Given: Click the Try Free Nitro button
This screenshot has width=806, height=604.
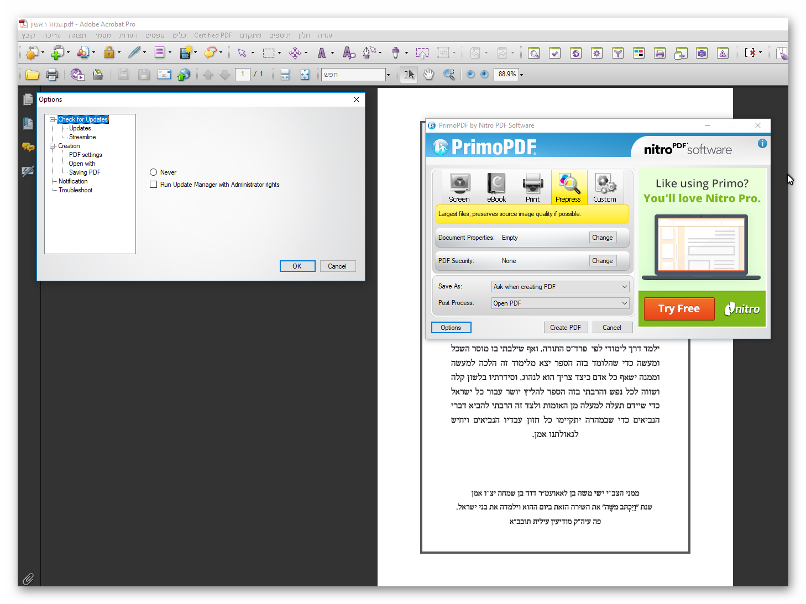Looking at the screenshot, I should pos(679,309).
